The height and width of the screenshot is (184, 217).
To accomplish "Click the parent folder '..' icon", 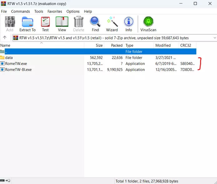I will [x=2, y=52].
